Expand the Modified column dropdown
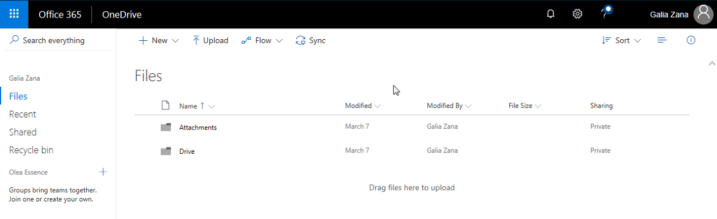Image resolution: width=717 pixels, height=219 pixels. click(x=378, y=106)
